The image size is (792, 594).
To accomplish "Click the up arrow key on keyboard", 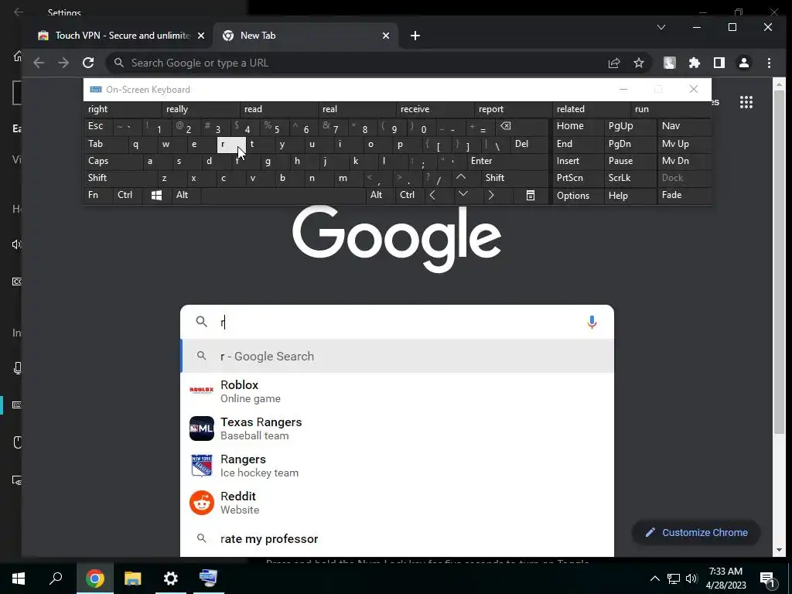I will click(x=461, y=177).
